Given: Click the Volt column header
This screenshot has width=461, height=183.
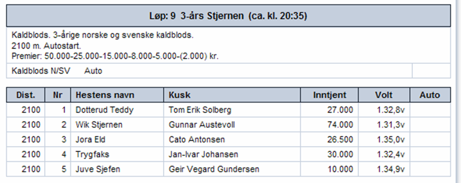Looking at the screenshot, I should [384, 95].
